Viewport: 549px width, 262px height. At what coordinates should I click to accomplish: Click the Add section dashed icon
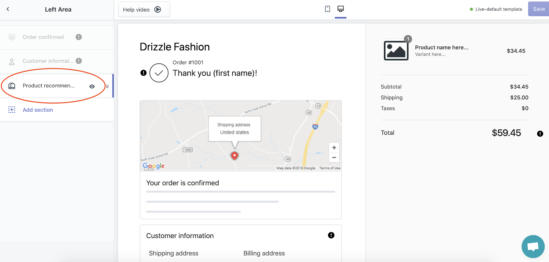pos(12,110)
